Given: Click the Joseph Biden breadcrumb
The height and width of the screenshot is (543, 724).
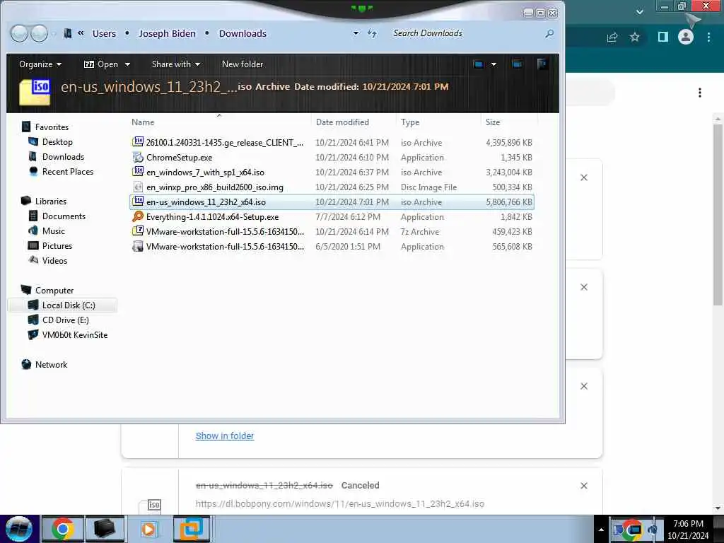Looking at the screenshot, I should tap(167, 33).
